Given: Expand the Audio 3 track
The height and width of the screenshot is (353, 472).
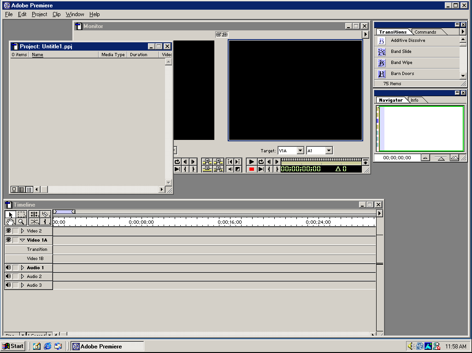Looking at the screenshot, I should pyautogui.click(x=23, y=285).
